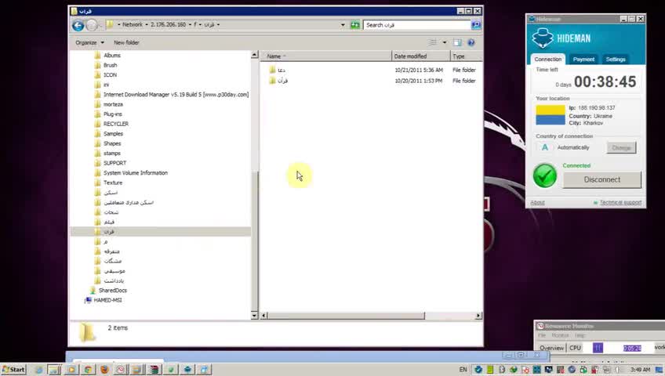Click the green connected checkmark icon
Image resolution: width=665 pixels, height=376 pixels.
tap(544, 175)
